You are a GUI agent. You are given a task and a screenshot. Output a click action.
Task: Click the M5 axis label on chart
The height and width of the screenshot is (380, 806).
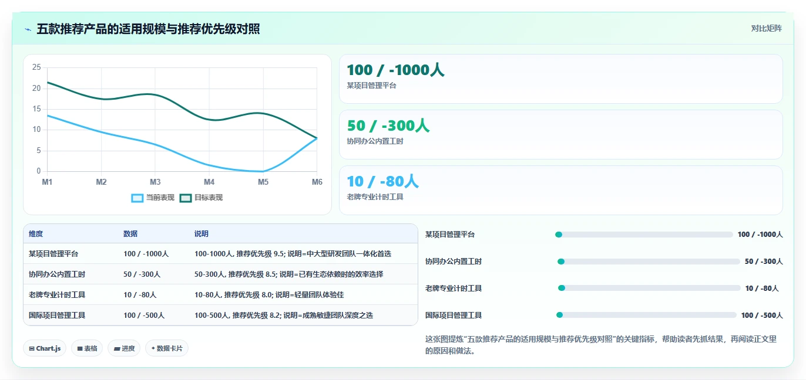pyautogui.click(x=263, y=182)
